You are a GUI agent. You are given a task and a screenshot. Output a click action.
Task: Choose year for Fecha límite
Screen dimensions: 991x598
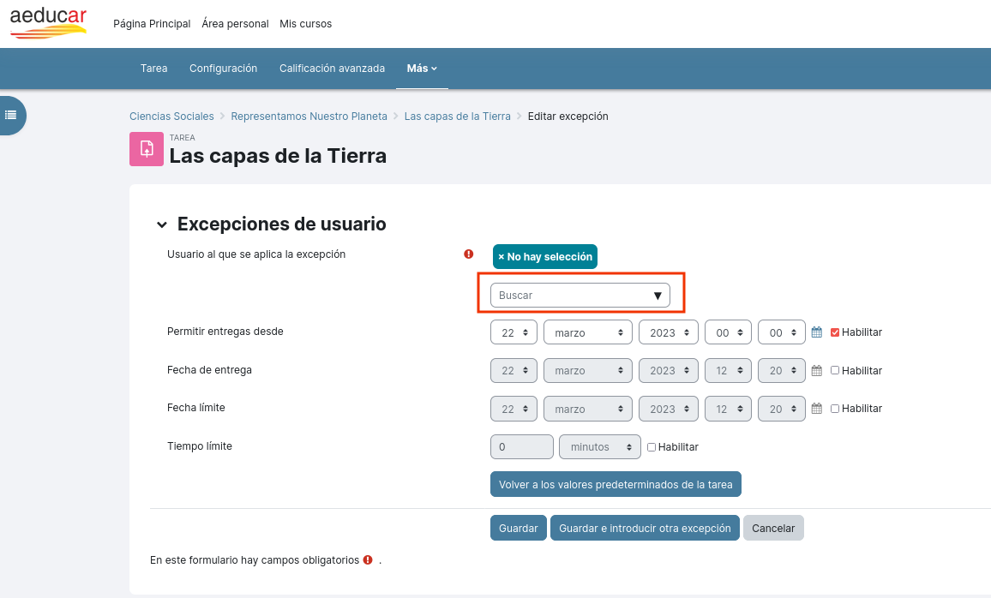tap(669, 409)
